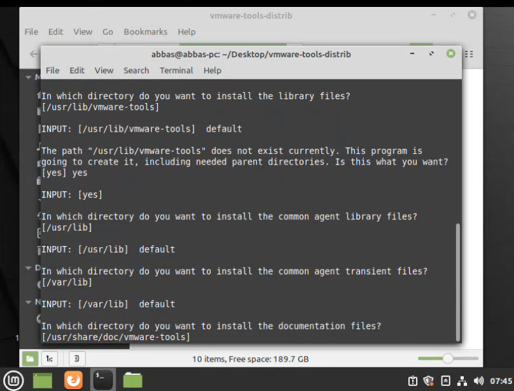The width and height of the screenshot is (514, 391).
Task: Open the network connections tray icon
Action: [x=462, y=381]
